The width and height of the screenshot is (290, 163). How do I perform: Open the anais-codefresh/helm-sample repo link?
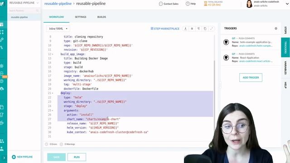256,46
